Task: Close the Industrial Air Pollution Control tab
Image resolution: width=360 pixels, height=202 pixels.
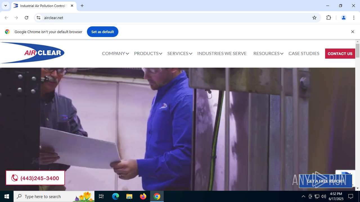Action: 72,6
